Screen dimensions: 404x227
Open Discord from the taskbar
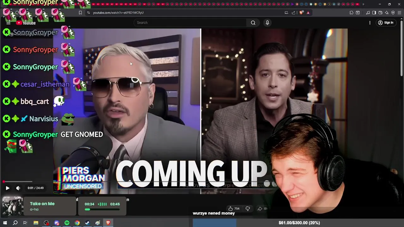[x=57, y=223]
